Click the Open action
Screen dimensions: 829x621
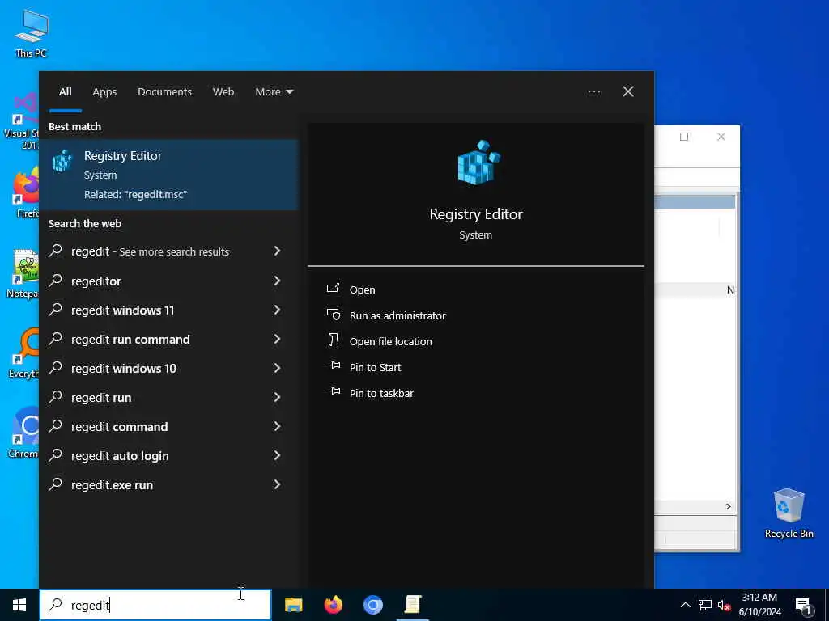(362, 289)
